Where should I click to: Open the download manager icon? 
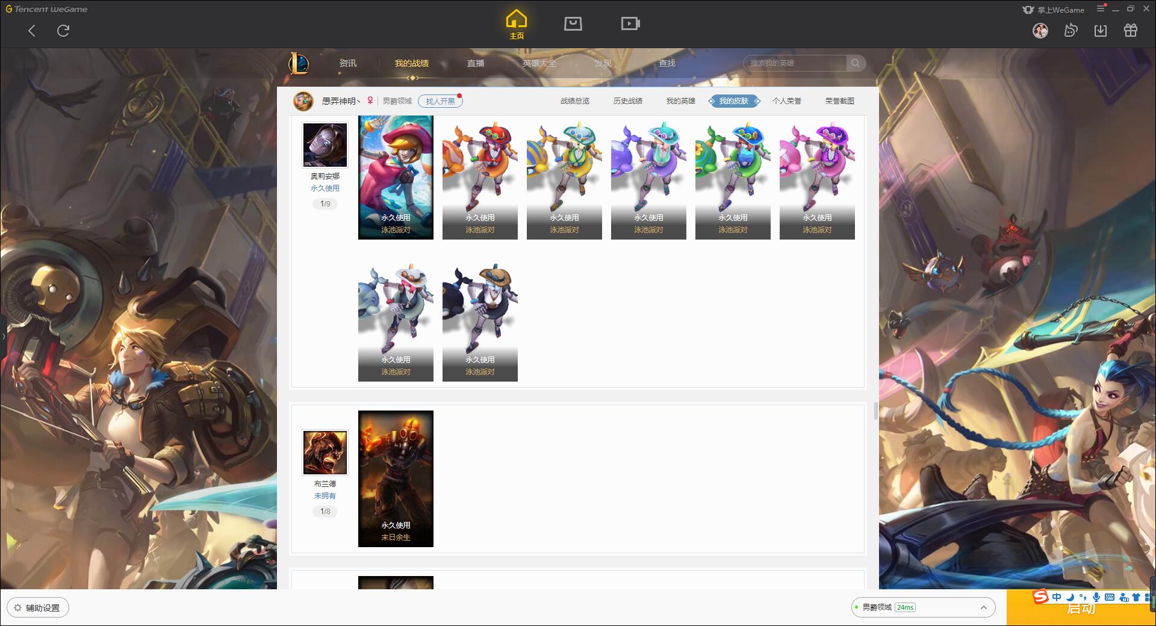coord(1101,31)
